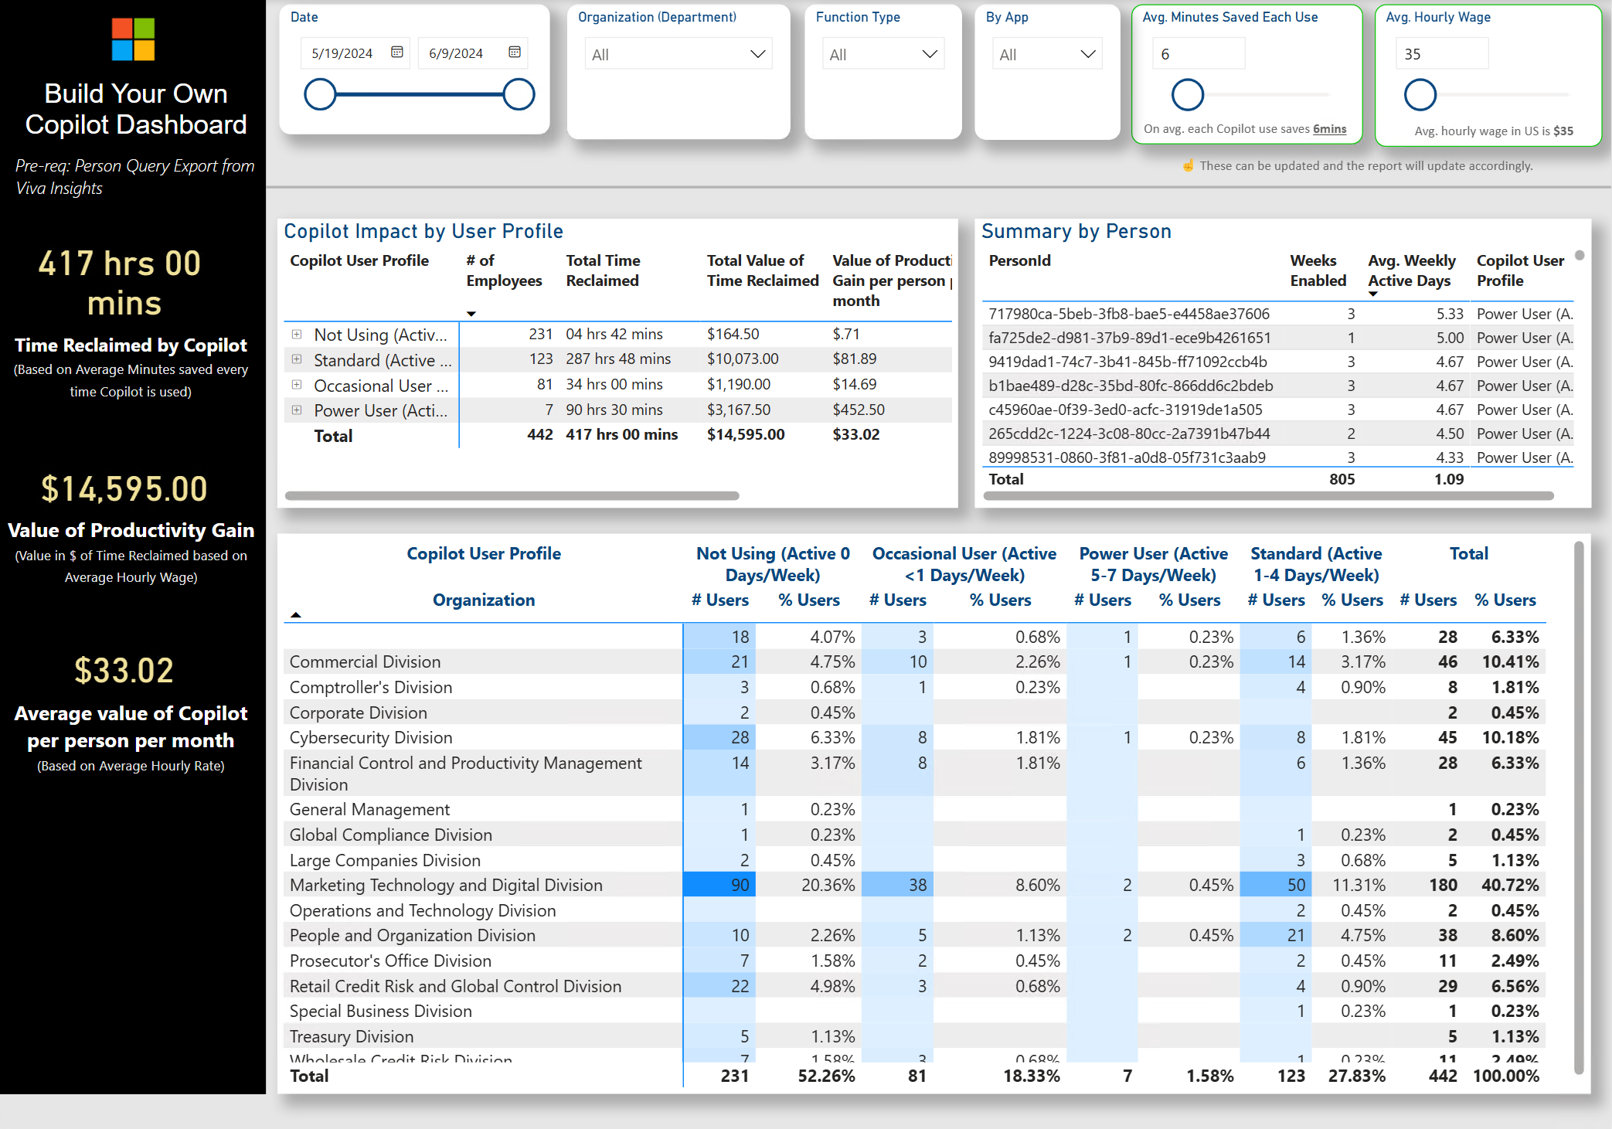Click the $10,073.00 value in Standard row
The width and height of the screenshot is (1612, 1129).
(742, 359)
